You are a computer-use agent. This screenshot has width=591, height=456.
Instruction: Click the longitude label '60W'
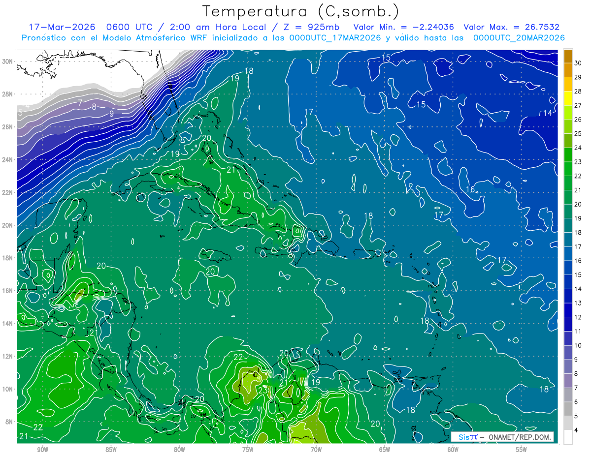pyautogui.click(x=453, y=450)
